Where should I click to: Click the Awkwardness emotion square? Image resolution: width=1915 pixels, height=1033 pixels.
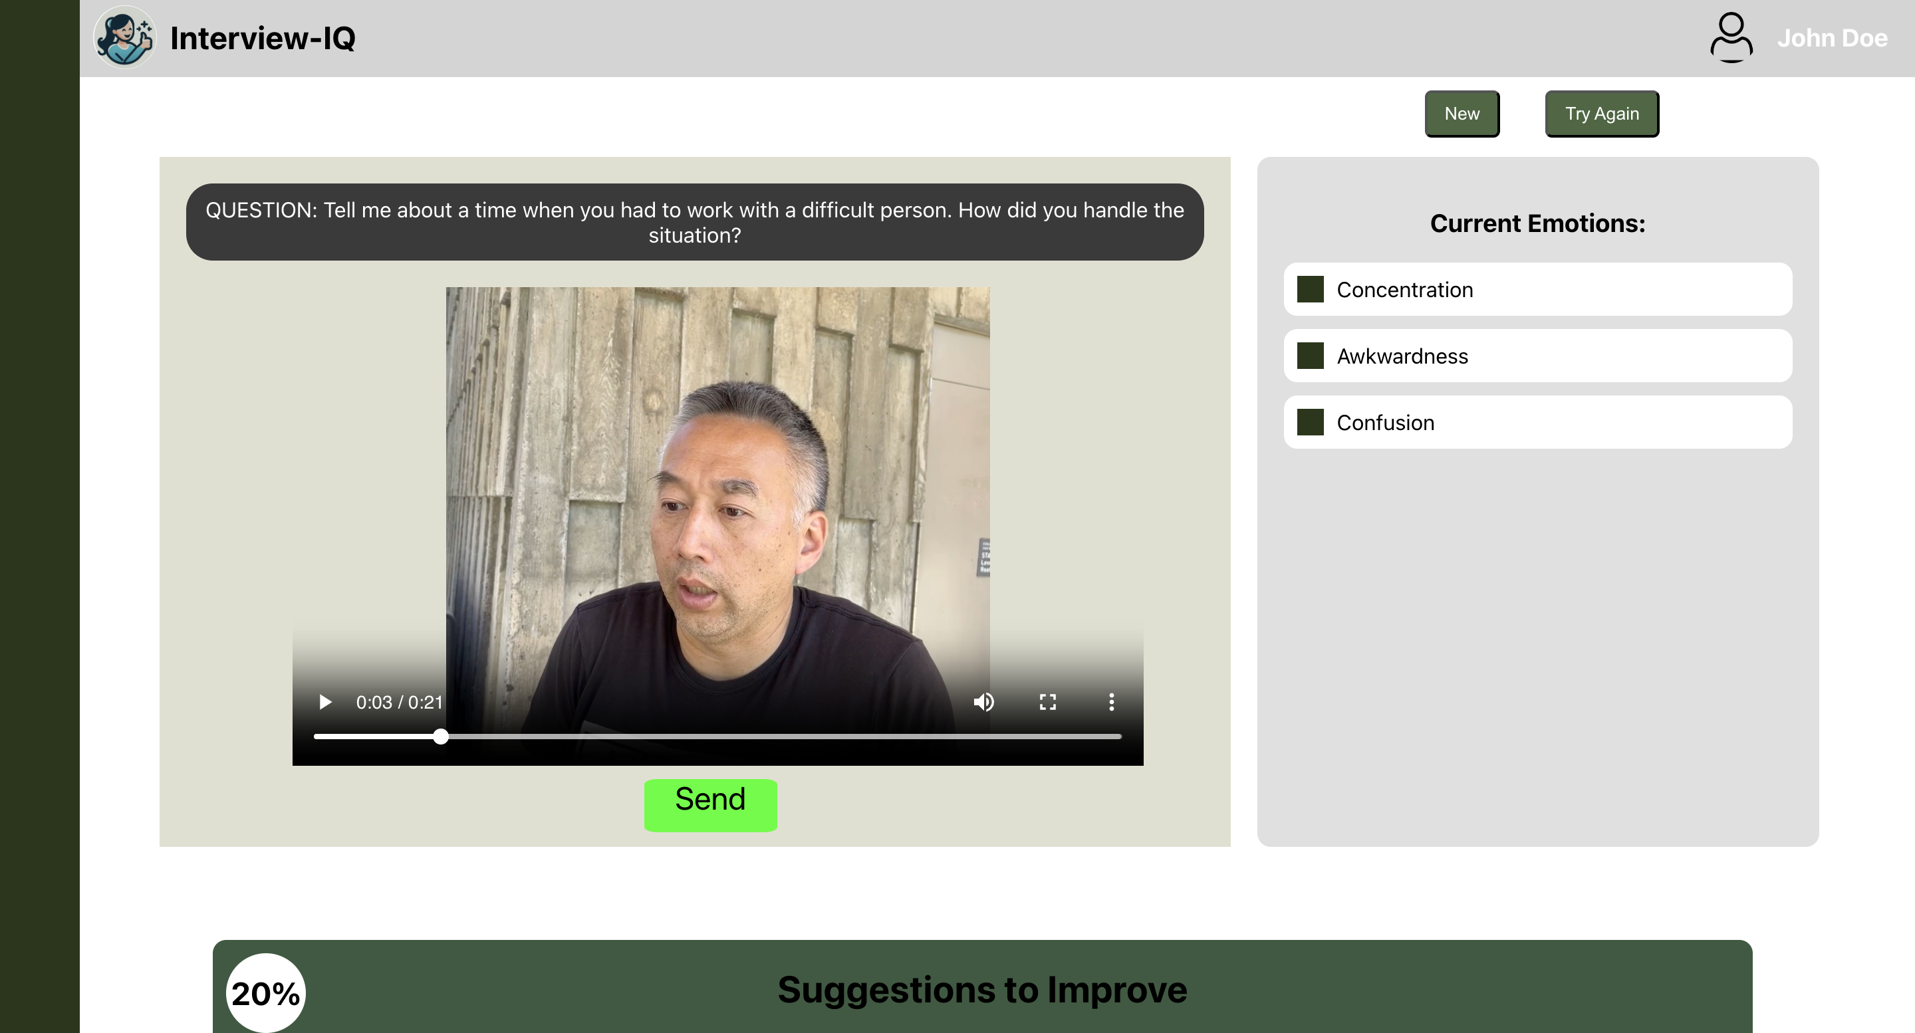pos(1310,356)
